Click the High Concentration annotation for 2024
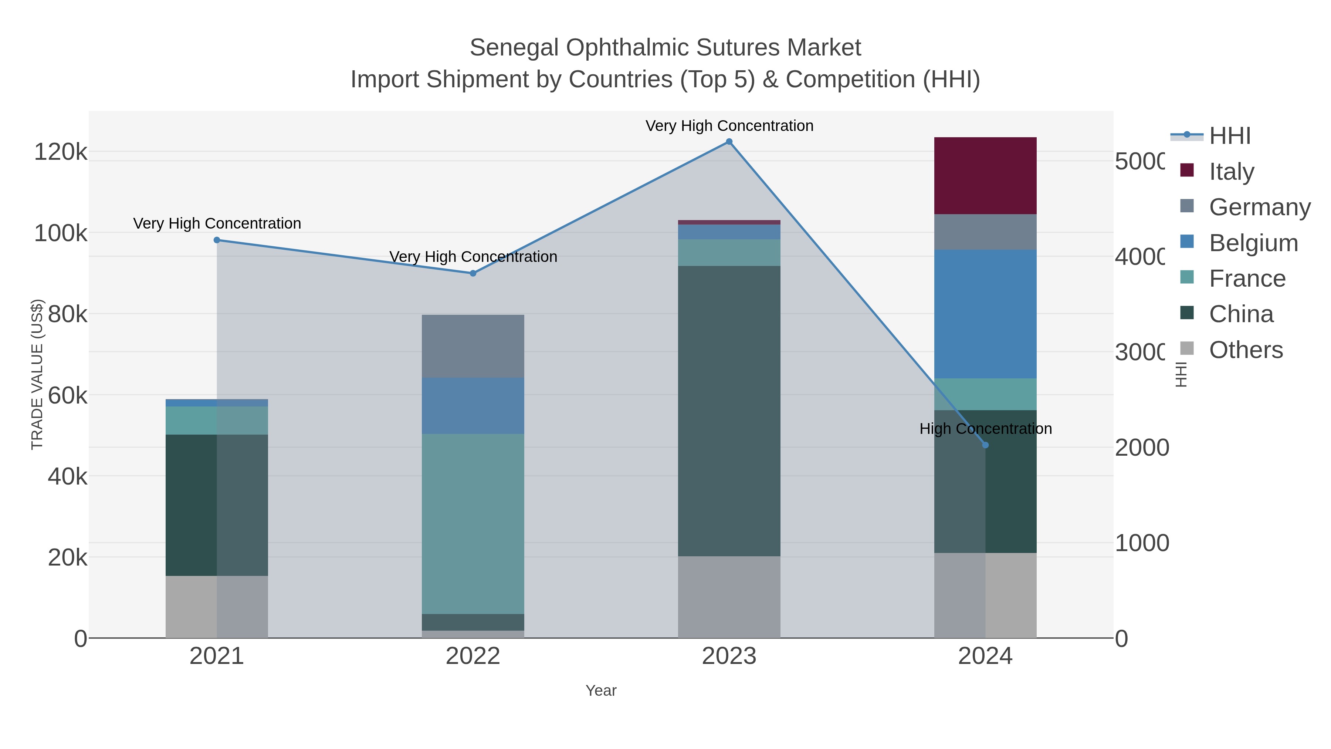Viewport: 1331px width, 749px height. pos(985,429)
